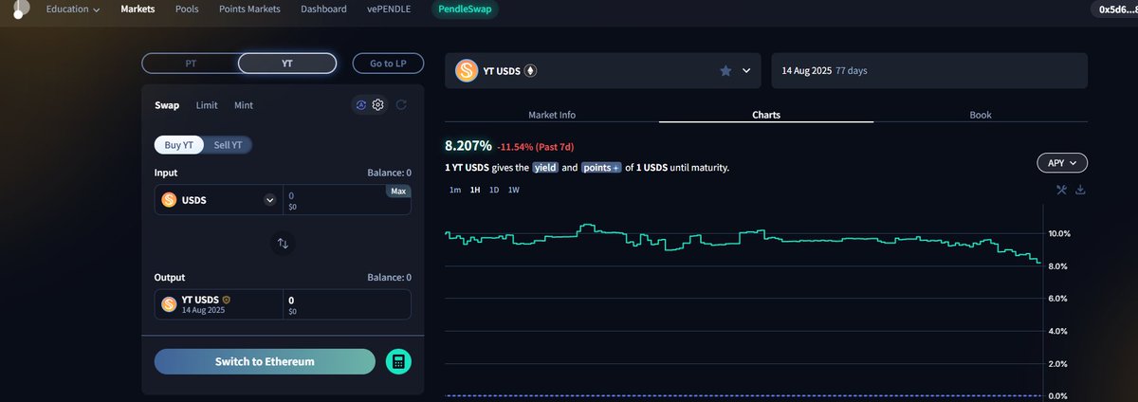
Task: Click the 77 days text
Action: pyautogui.click(x=852, y=71)
